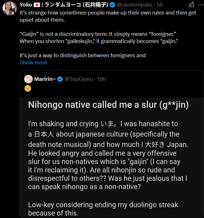Click Maririn's blue verified checkmark
Screen dimensions: 204x218
(x=60, y=79)
